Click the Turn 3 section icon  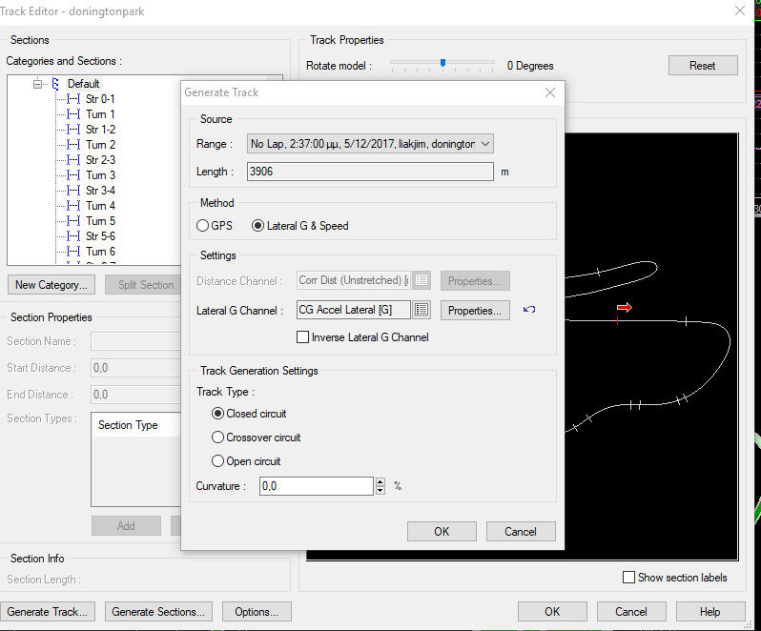[x=73, y=175]
